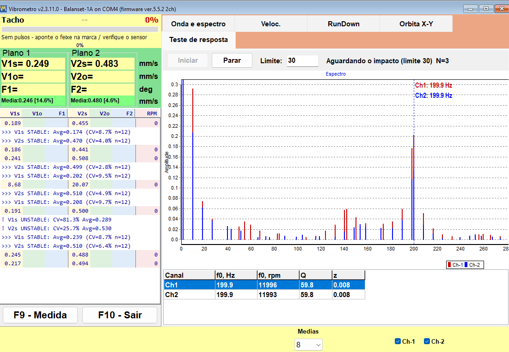Click the 8.68 value in log
Screen dimensions: 509x352
(x=14, y=185)
